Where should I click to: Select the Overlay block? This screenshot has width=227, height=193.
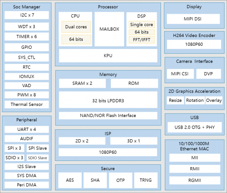coord(214,100)
